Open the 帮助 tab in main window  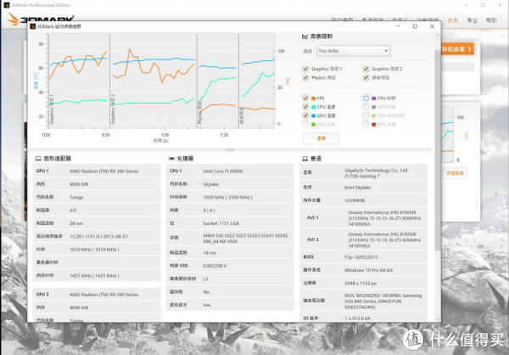click(x=491, y=20)
